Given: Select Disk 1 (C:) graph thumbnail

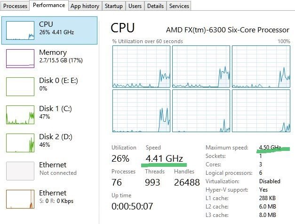Looking at the screenshot, I should (x=20, y=114).
